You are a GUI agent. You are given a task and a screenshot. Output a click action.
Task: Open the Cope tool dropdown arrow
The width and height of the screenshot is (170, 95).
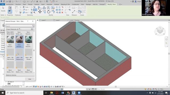click(x=29, y=7)
